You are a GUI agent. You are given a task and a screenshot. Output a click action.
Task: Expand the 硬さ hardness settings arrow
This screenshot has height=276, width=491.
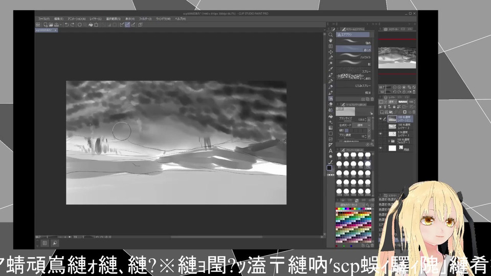(369, 130)
